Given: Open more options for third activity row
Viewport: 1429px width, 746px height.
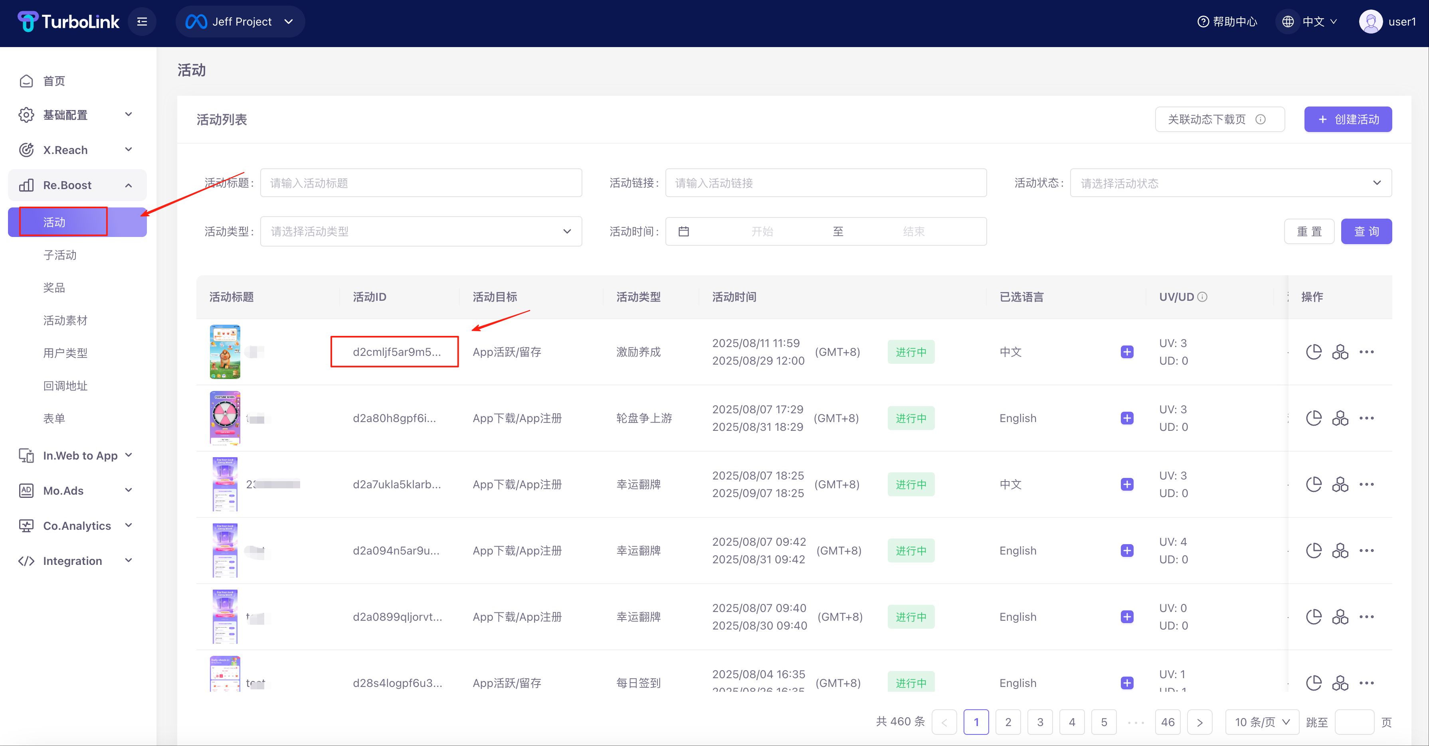Looking at the screenshot, I should tap(1366, 484).
